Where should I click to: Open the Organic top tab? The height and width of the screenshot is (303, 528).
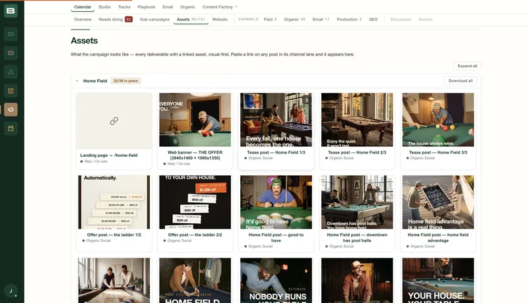[187, 7]
